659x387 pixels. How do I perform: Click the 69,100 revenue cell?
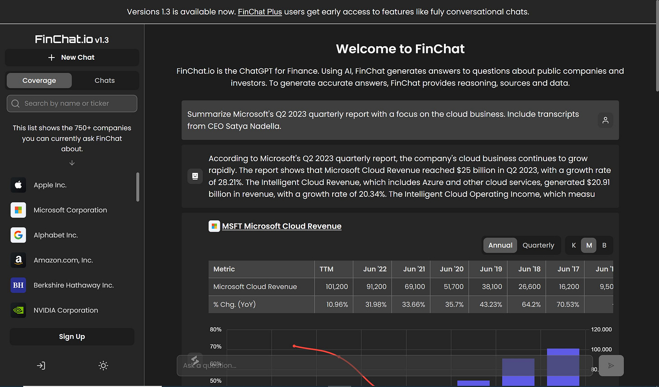point(411,287)
